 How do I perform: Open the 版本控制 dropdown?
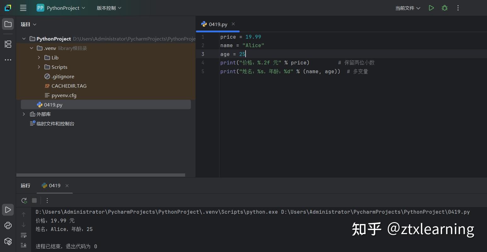pos(109,8)
